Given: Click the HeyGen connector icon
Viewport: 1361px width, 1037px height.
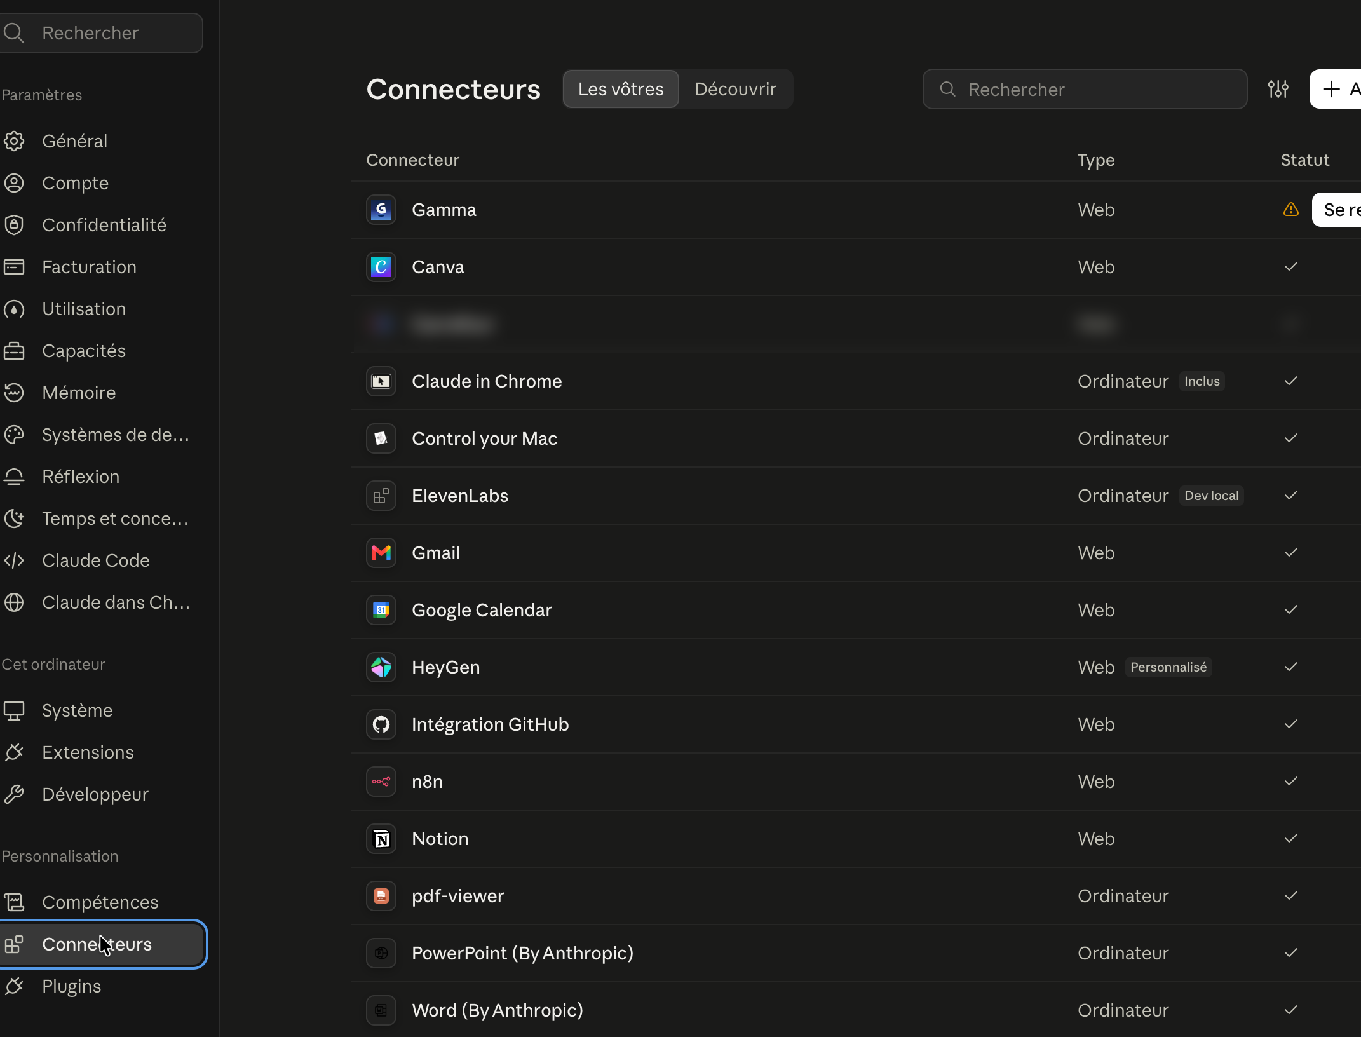Looking at the screenshot, I should (x=381, y=667).
